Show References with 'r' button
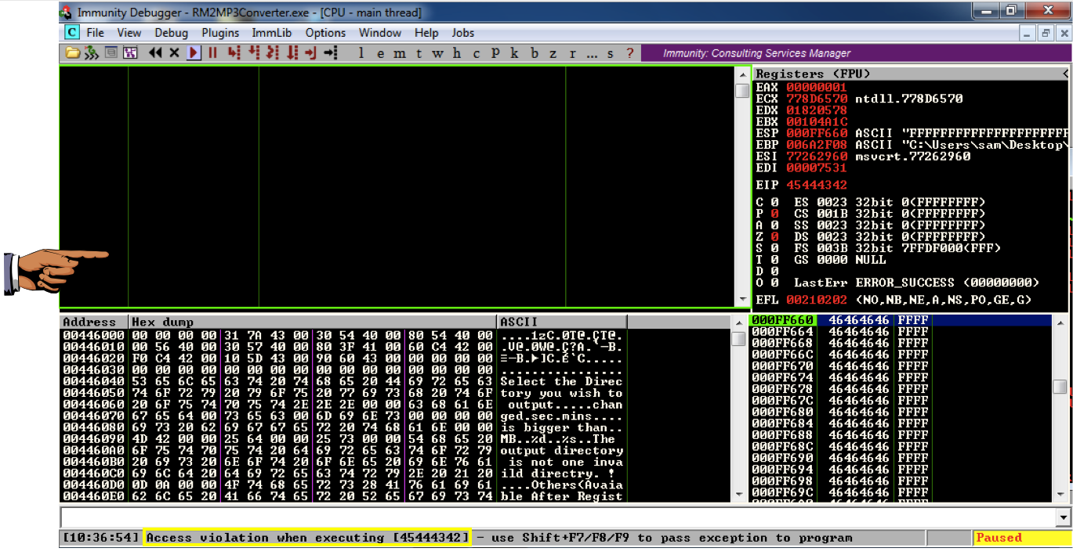 [x=572, y=53]
